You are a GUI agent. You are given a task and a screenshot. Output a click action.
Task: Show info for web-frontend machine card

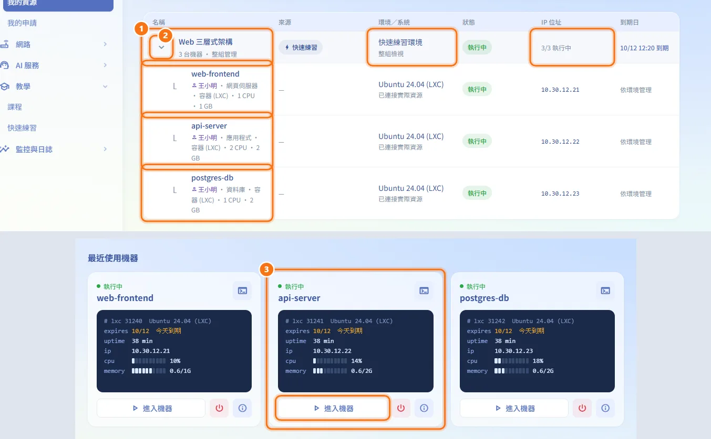point(242,408)
